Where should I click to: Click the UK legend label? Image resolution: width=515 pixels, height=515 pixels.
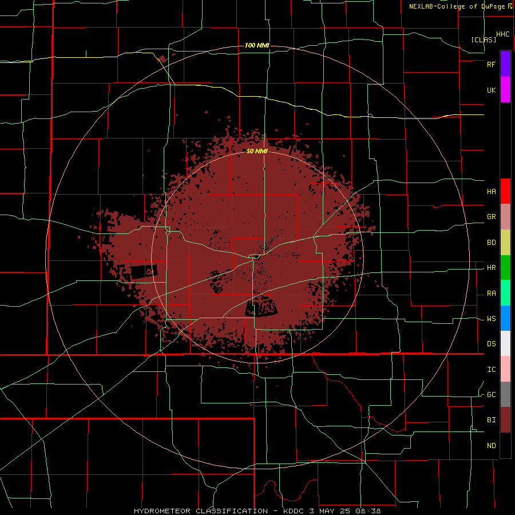491,90
